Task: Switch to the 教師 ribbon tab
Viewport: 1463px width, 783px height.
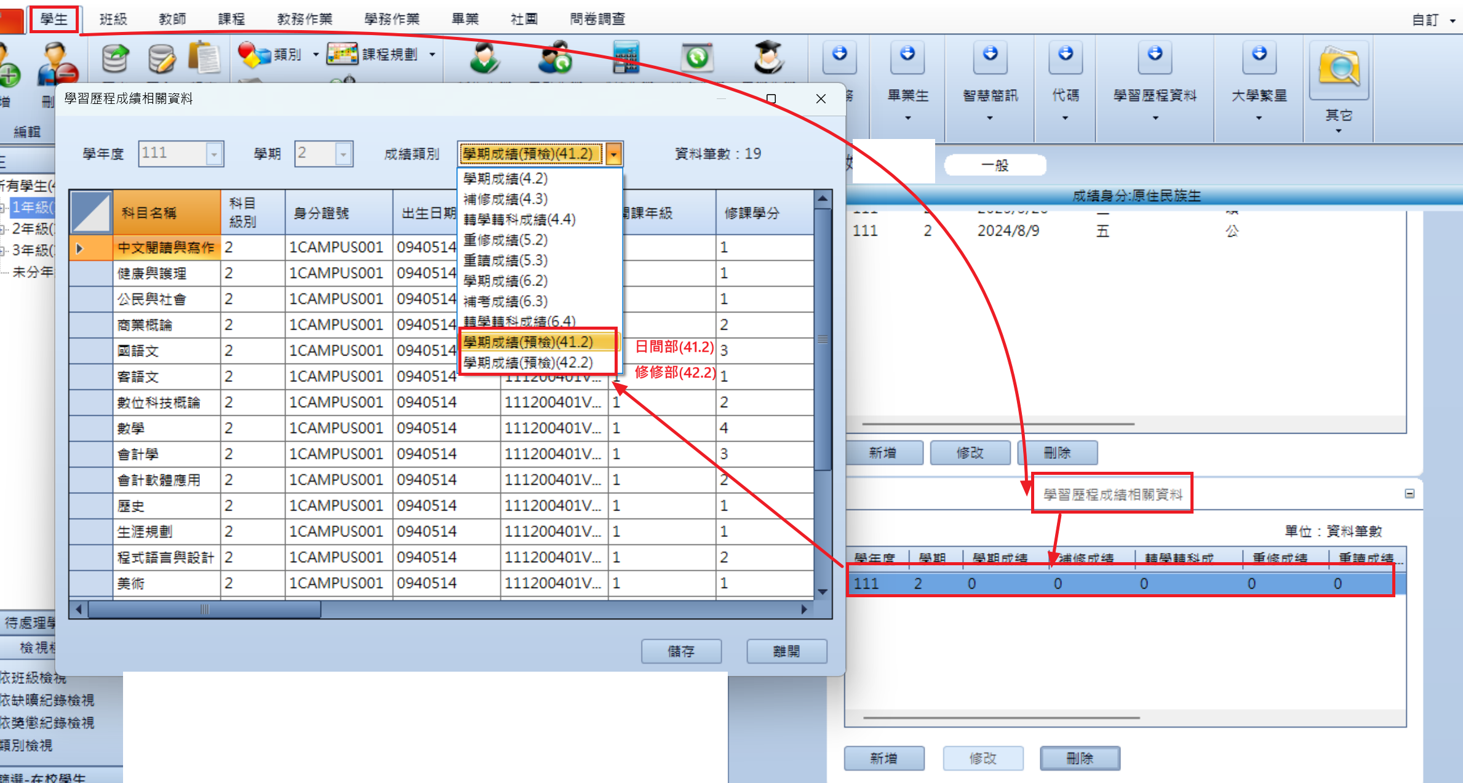Action: point(172,20)
